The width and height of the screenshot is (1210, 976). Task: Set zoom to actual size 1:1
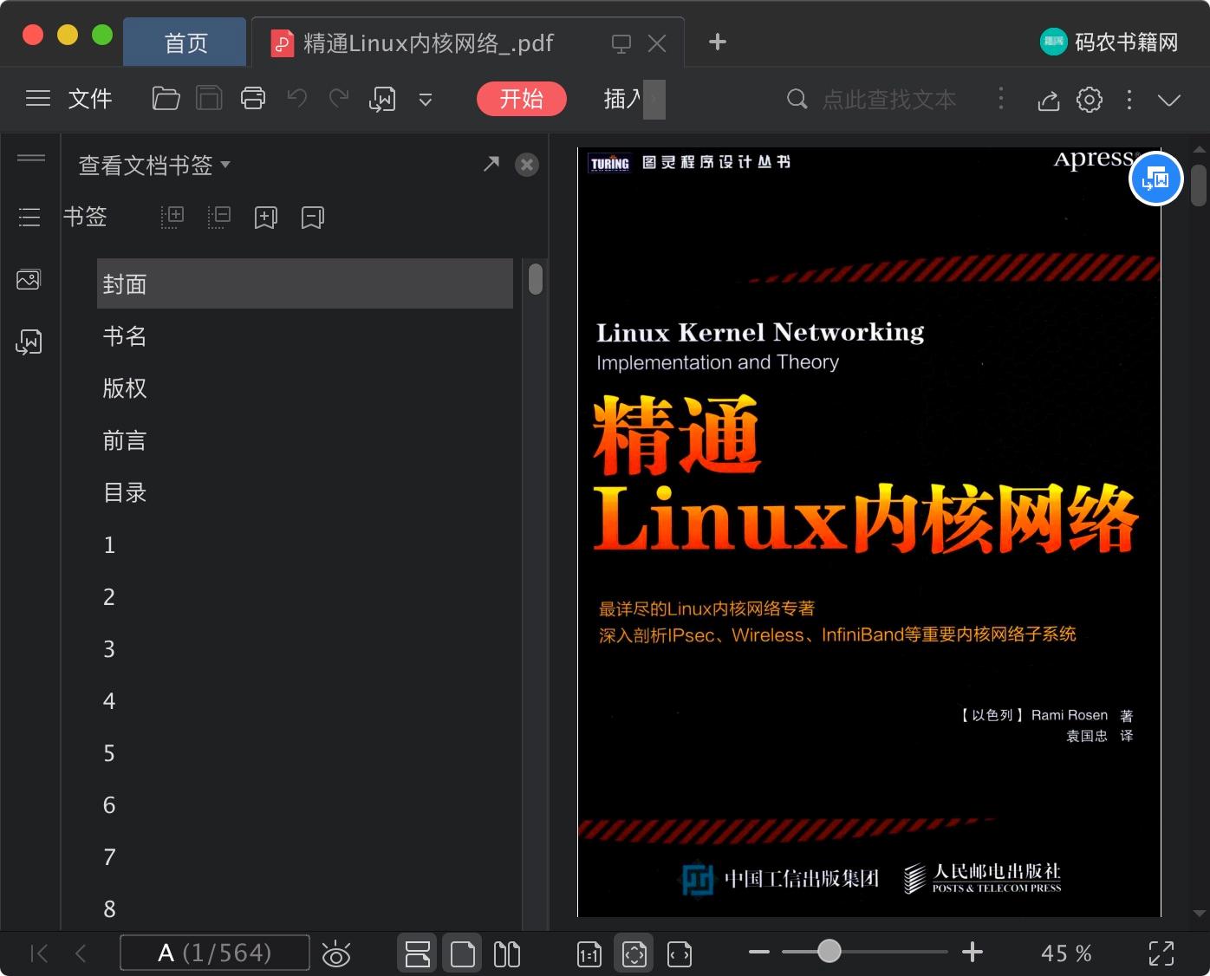pyautogui.click(x=589, y=954)
